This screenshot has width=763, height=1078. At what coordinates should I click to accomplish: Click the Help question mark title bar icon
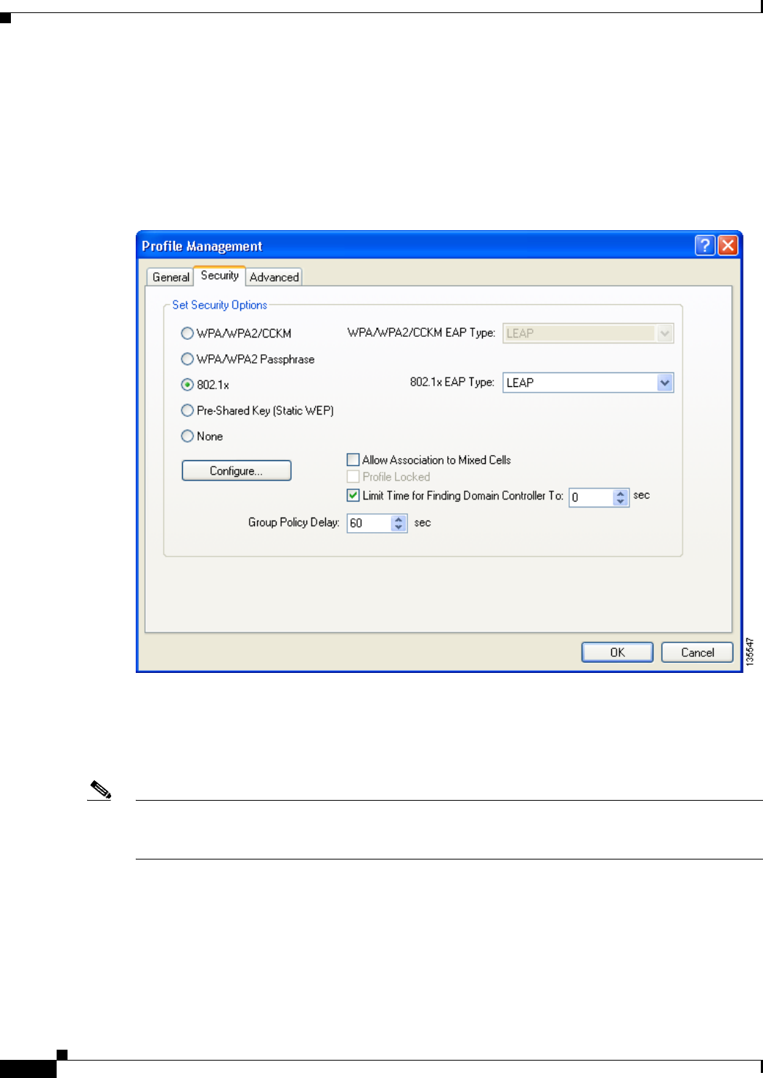(x=705, y=245)
